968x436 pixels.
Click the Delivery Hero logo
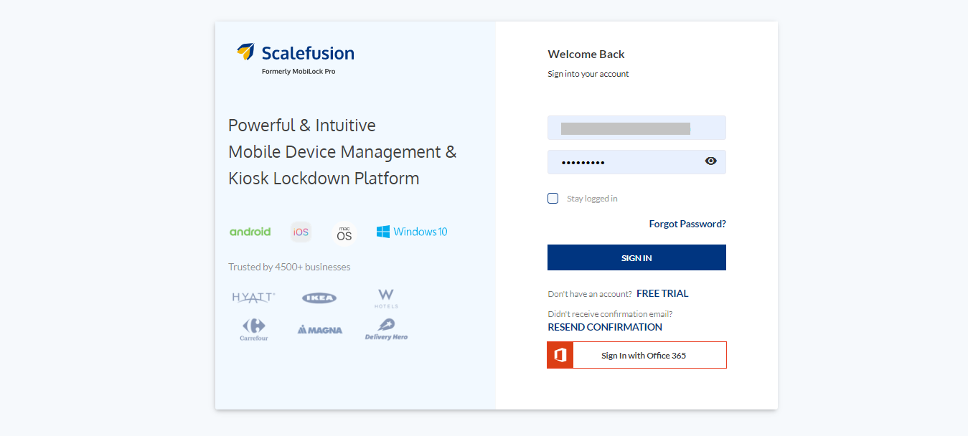pos(386,330)
